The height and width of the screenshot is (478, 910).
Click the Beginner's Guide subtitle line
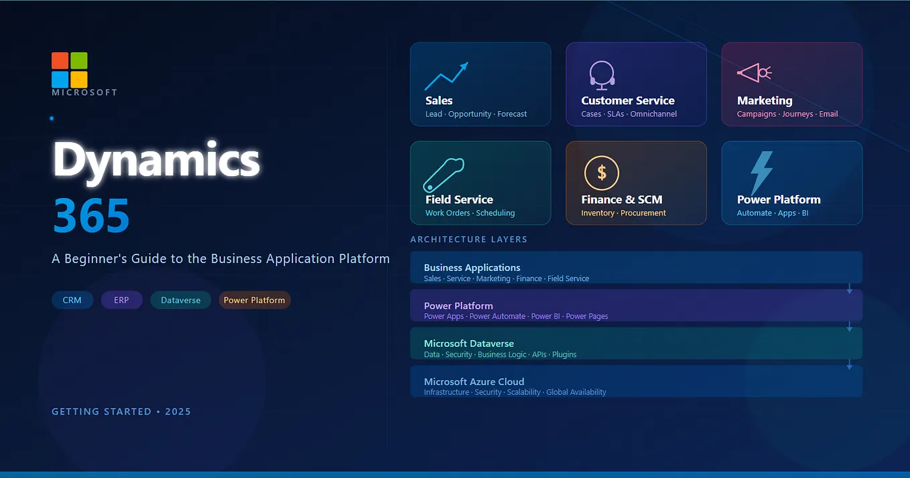point(220,258)
